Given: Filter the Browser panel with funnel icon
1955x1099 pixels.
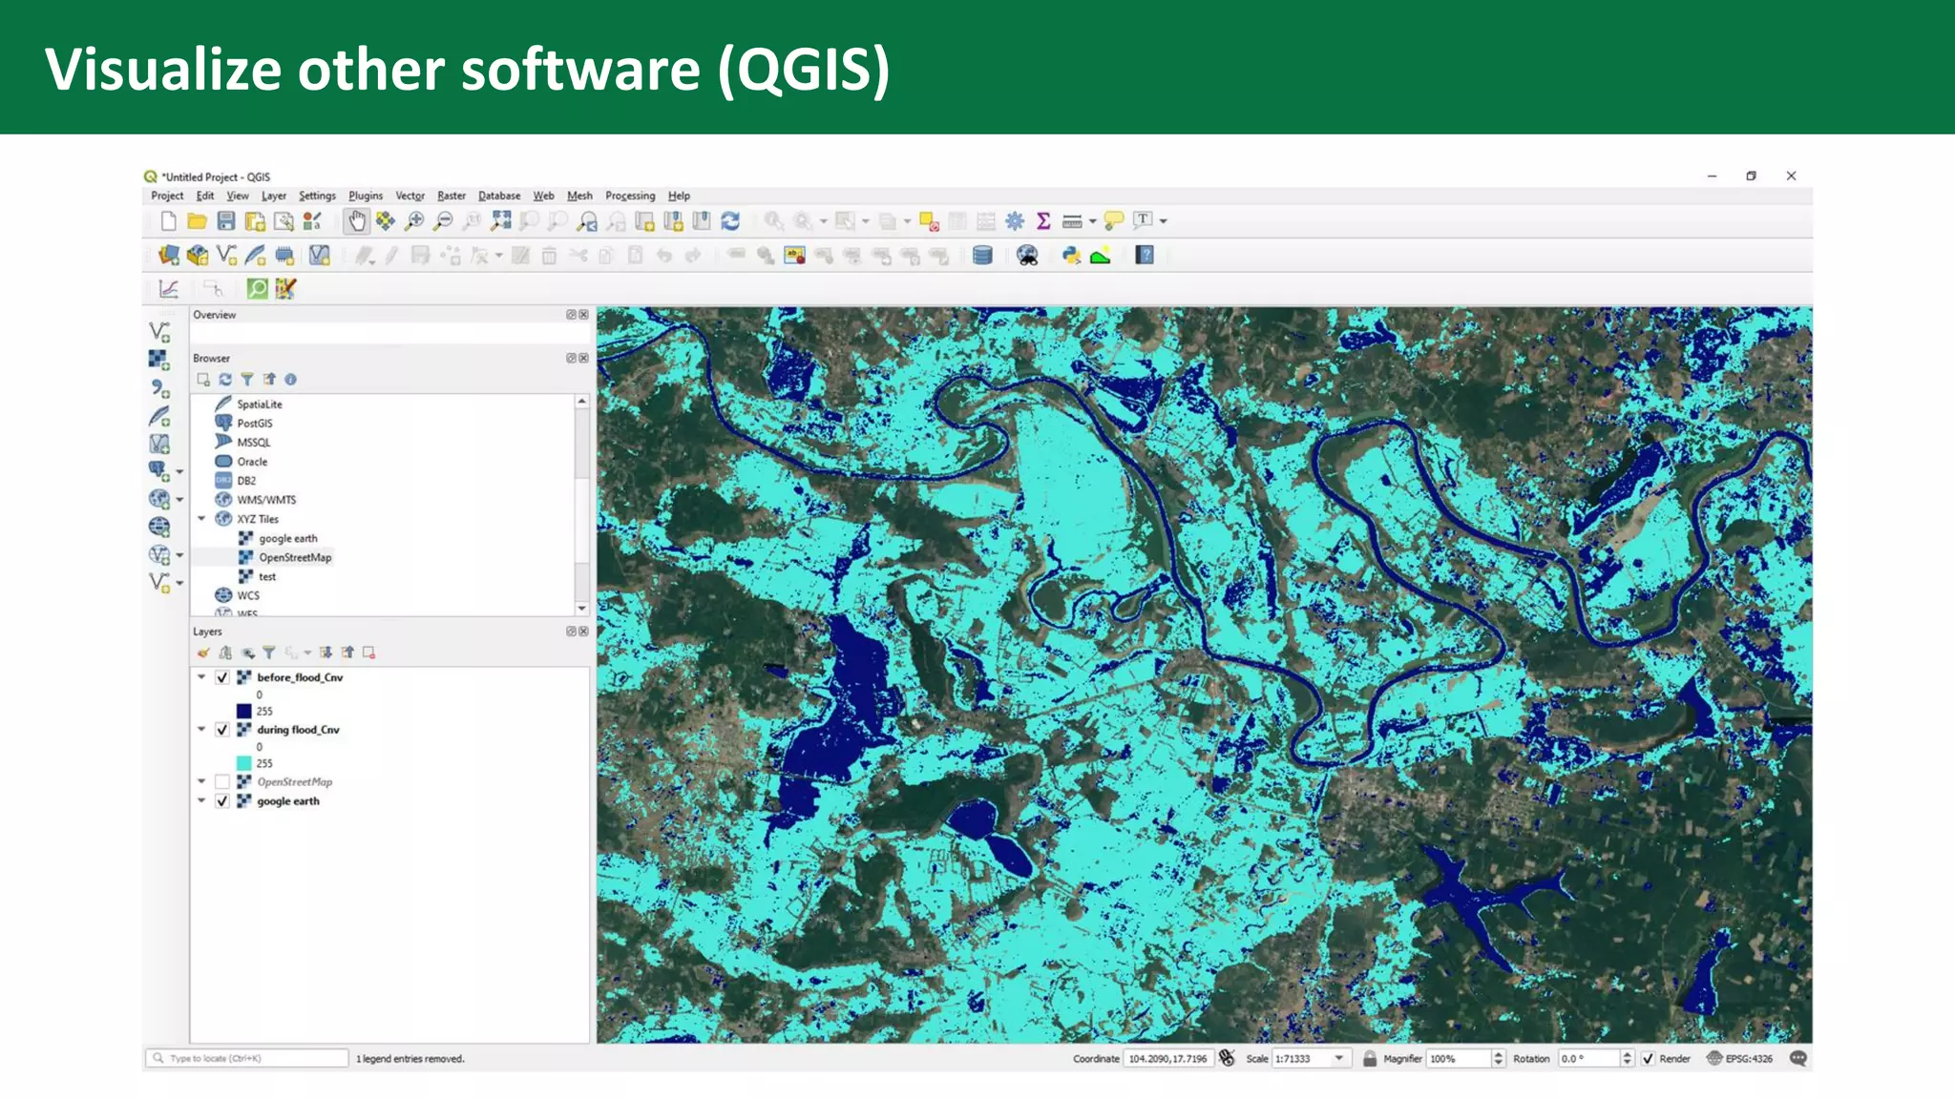Looking at the screenshot, I should point(247,380).
